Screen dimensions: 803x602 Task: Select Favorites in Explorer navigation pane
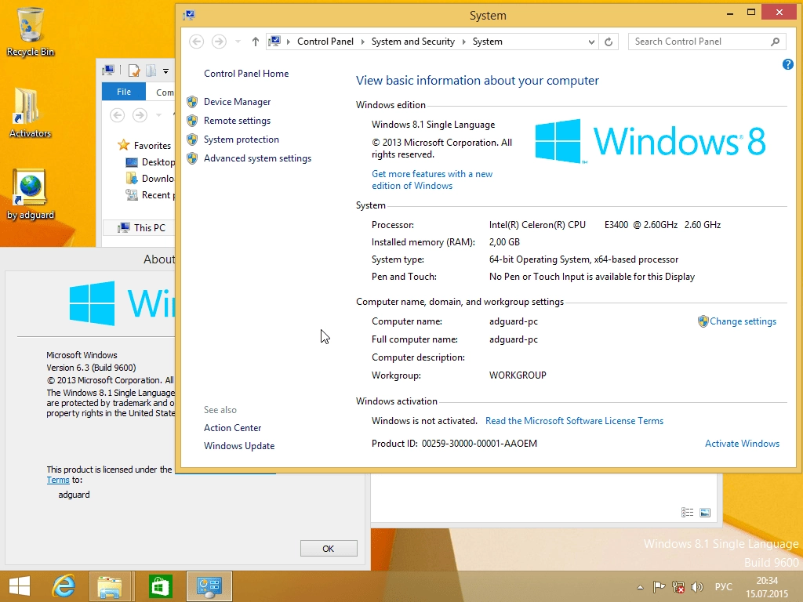coord(145,145)
